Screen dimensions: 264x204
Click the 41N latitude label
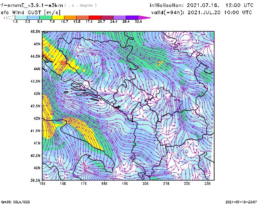37,143
